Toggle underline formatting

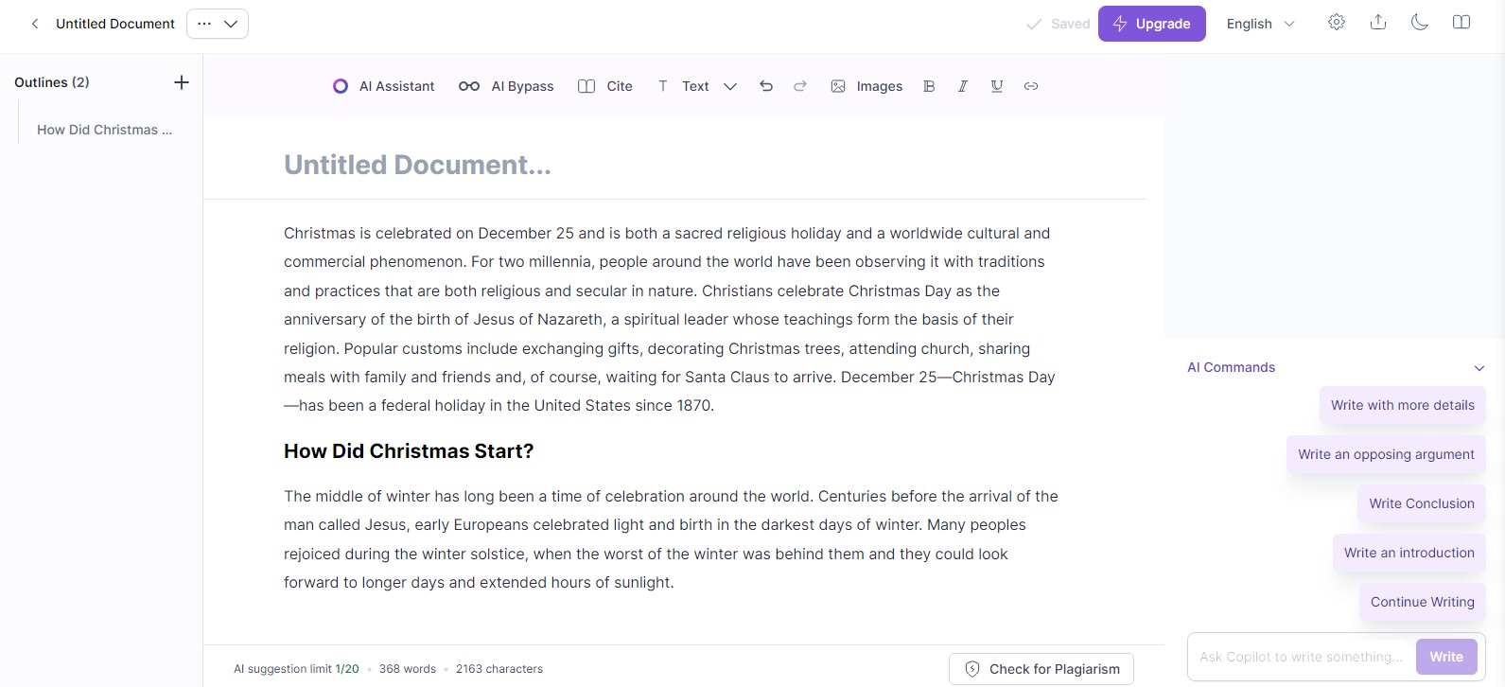(x=997, y=86)
